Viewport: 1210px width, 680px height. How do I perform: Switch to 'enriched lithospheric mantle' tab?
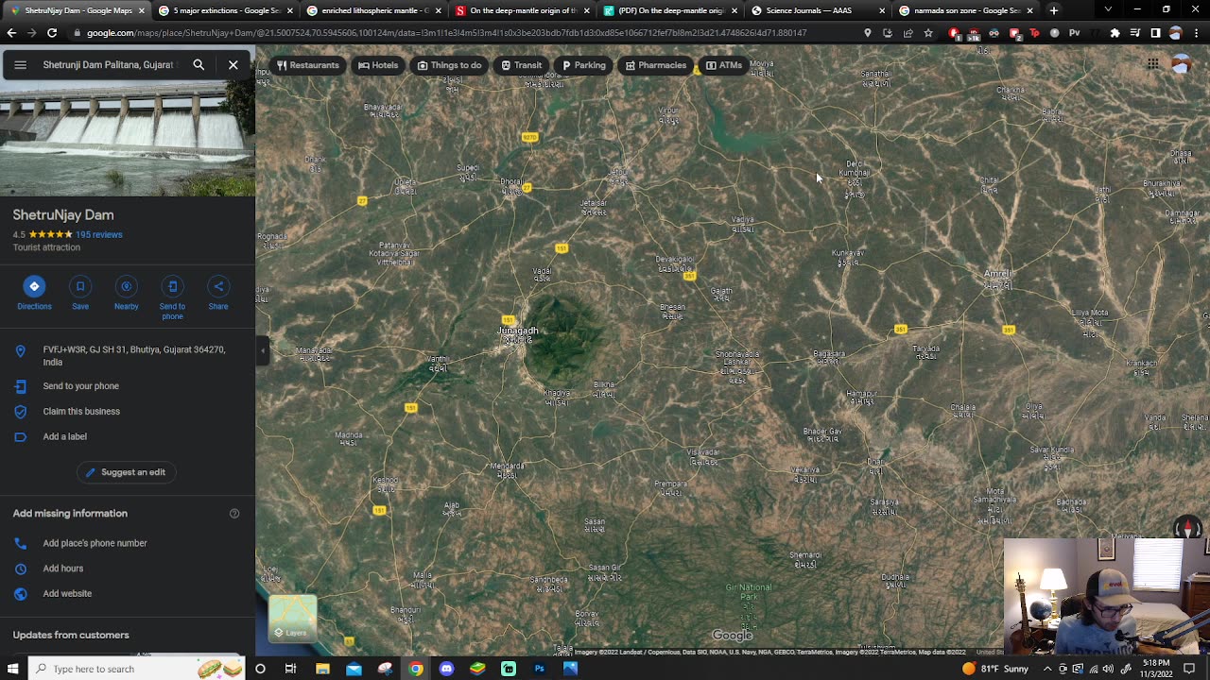[373, 10]
